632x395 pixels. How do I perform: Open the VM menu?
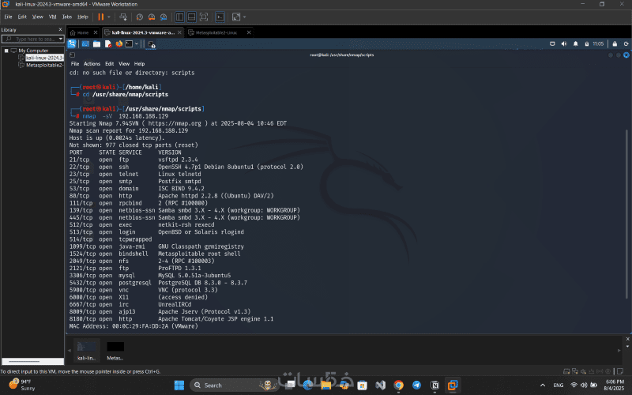[x=52, y=17]
